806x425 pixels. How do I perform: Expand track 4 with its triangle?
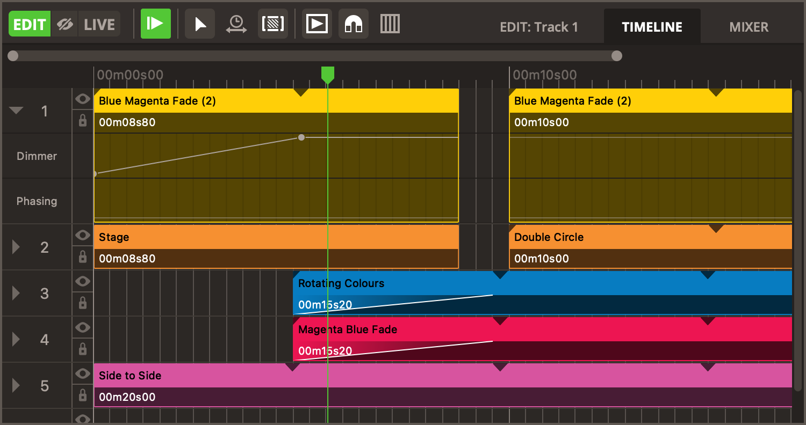16,339
